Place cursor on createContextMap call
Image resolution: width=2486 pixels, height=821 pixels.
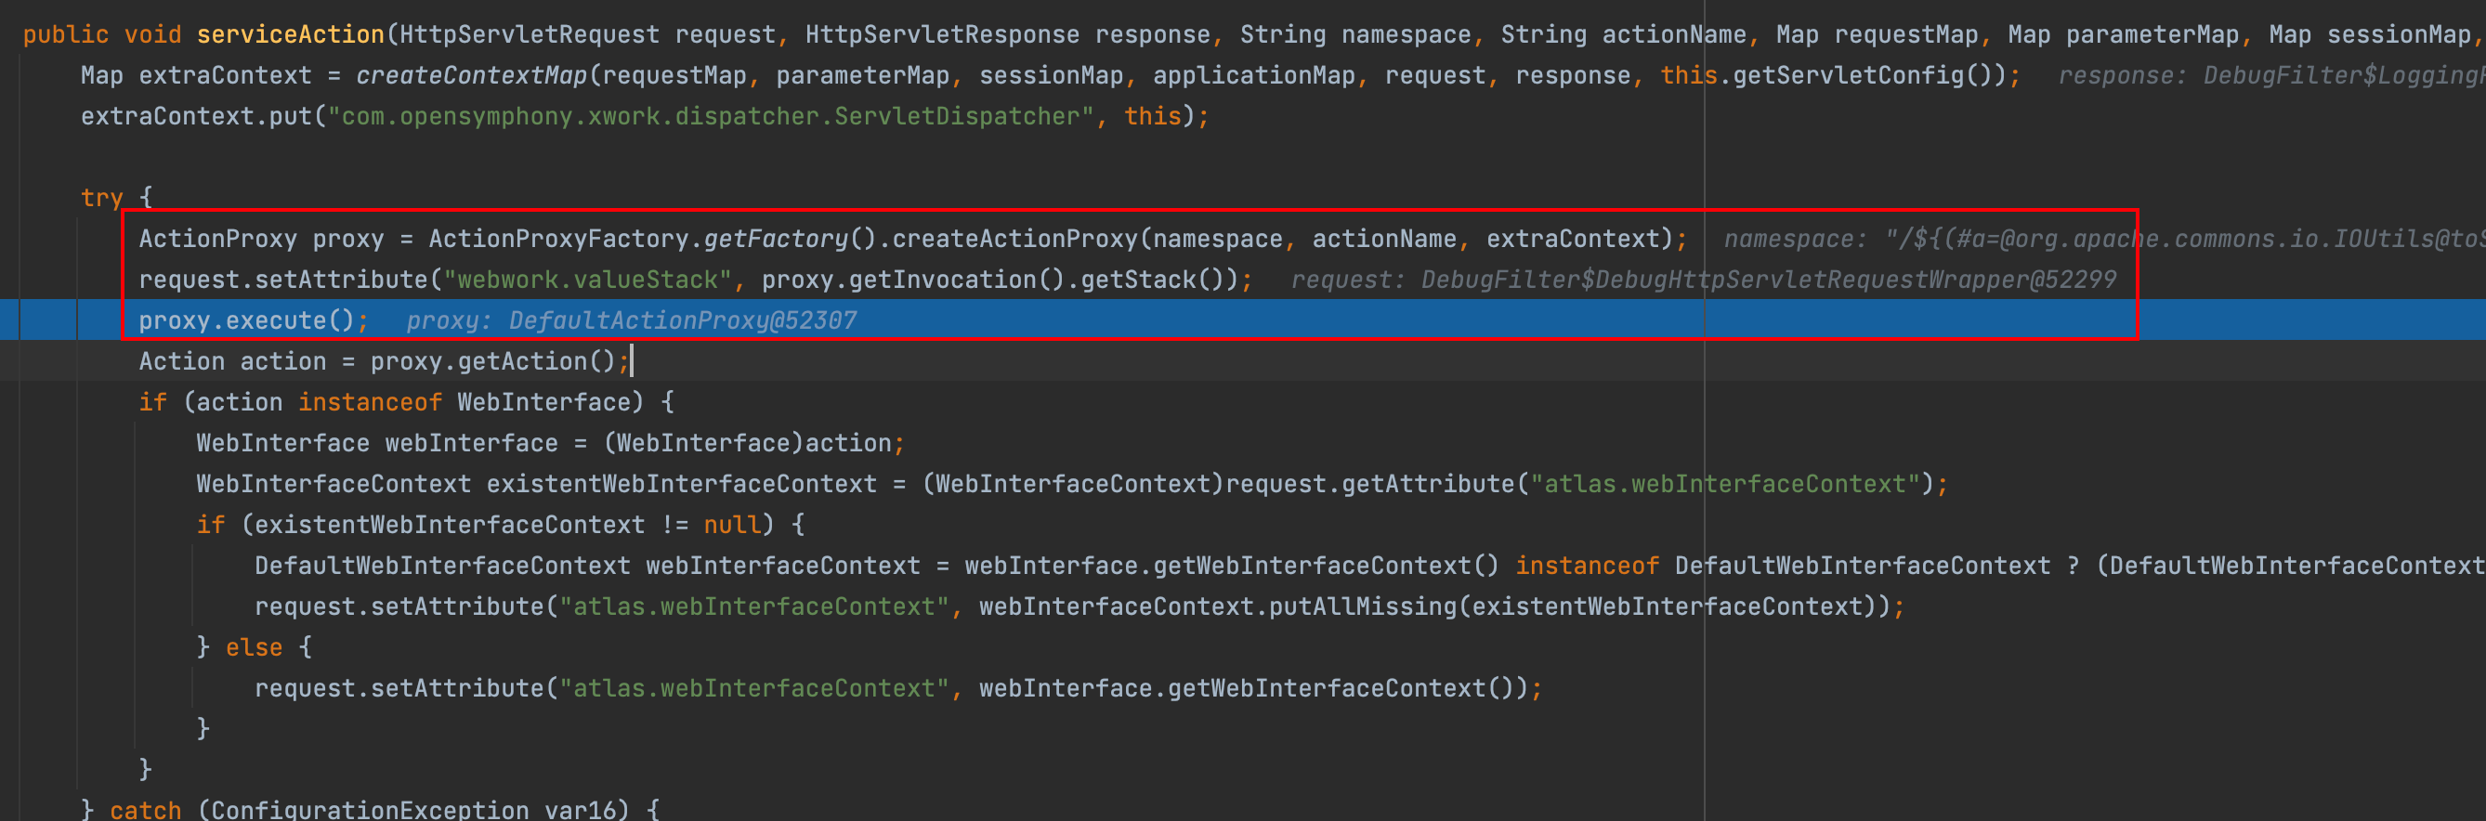pyautogui.click(x=471, y=75)
